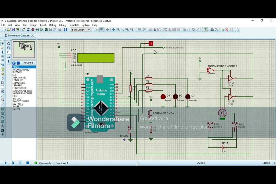Run the simulation with Play button
276x184 pixels.
click(6, 163)
